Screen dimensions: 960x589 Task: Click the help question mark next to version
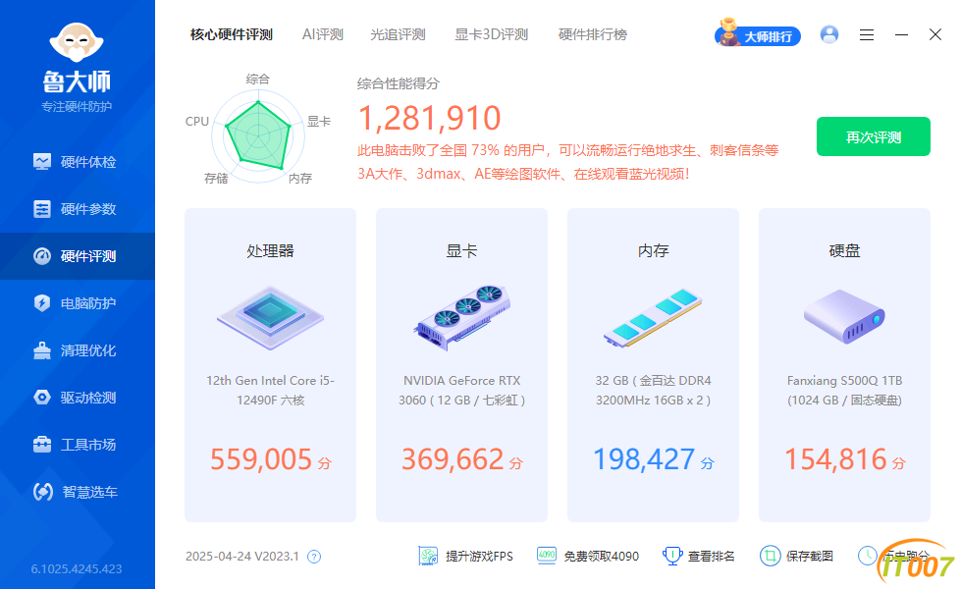[314, 557]
